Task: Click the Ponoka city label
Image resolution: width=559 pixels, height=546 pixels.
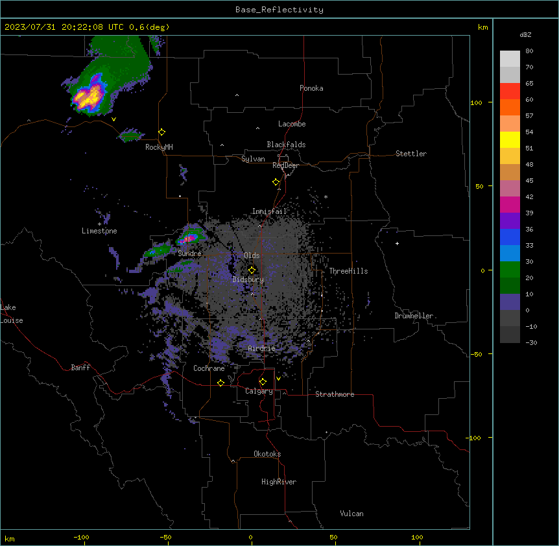Action: click(311, 88)
